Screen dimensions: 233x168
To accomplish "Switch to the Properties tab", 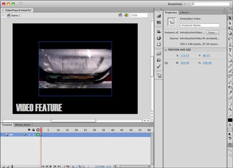I will click(x=171, y=13).
